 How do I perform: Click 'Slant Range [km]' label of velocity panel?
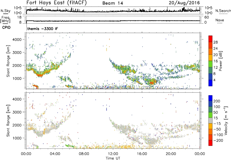click(x=8, y=120)
